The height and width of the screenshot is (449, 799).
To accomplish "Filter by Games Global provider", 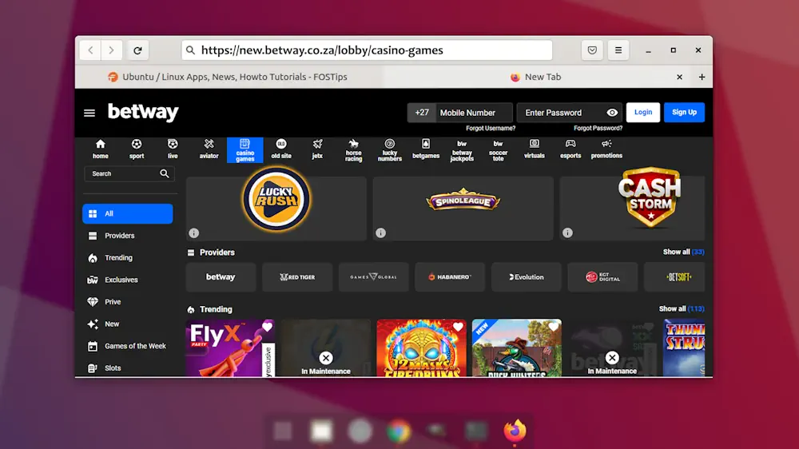I will (373, 276).
